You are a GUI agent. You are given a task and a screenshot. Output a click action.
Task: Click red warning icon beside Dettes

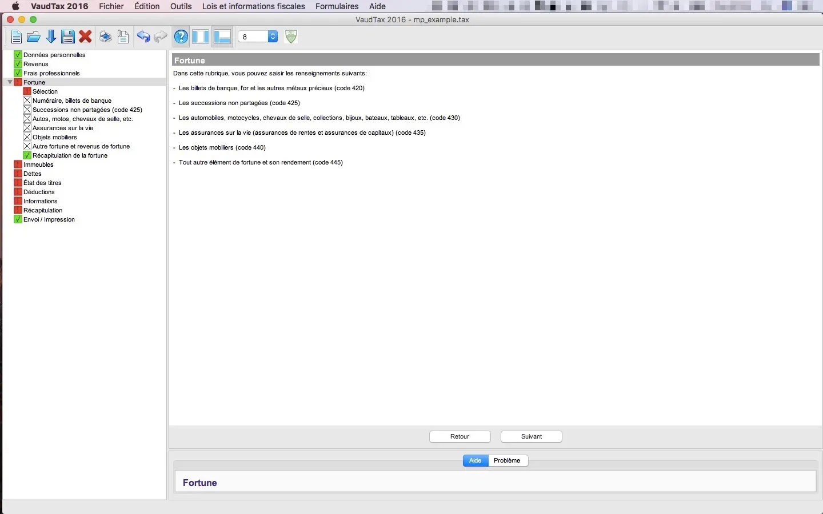(18, 174)
